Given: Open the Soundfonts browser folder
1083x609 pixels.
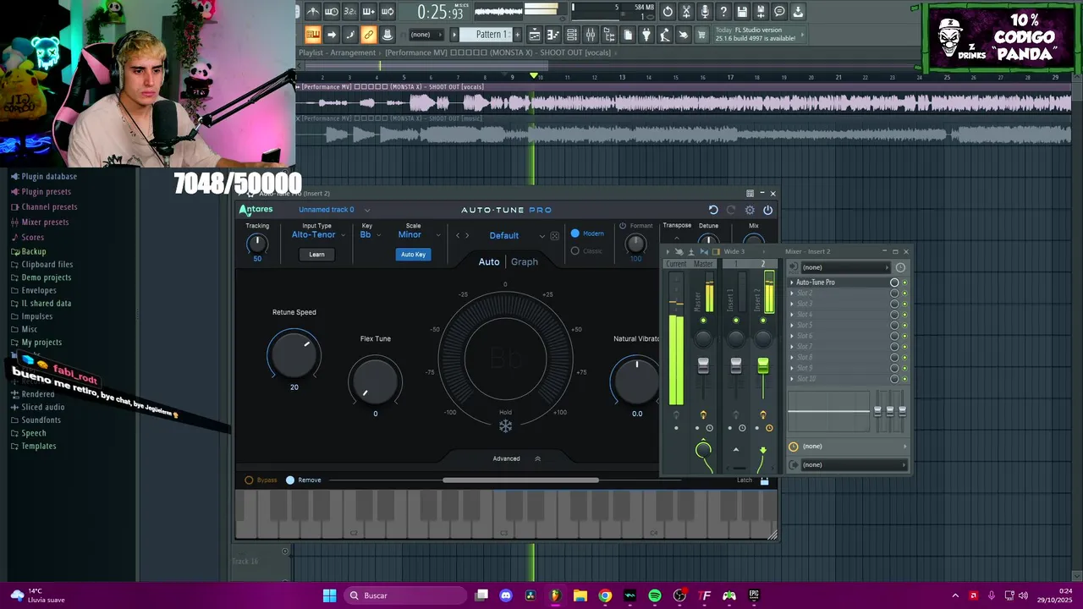Looking at the screenshot, I should pos(41,420).
